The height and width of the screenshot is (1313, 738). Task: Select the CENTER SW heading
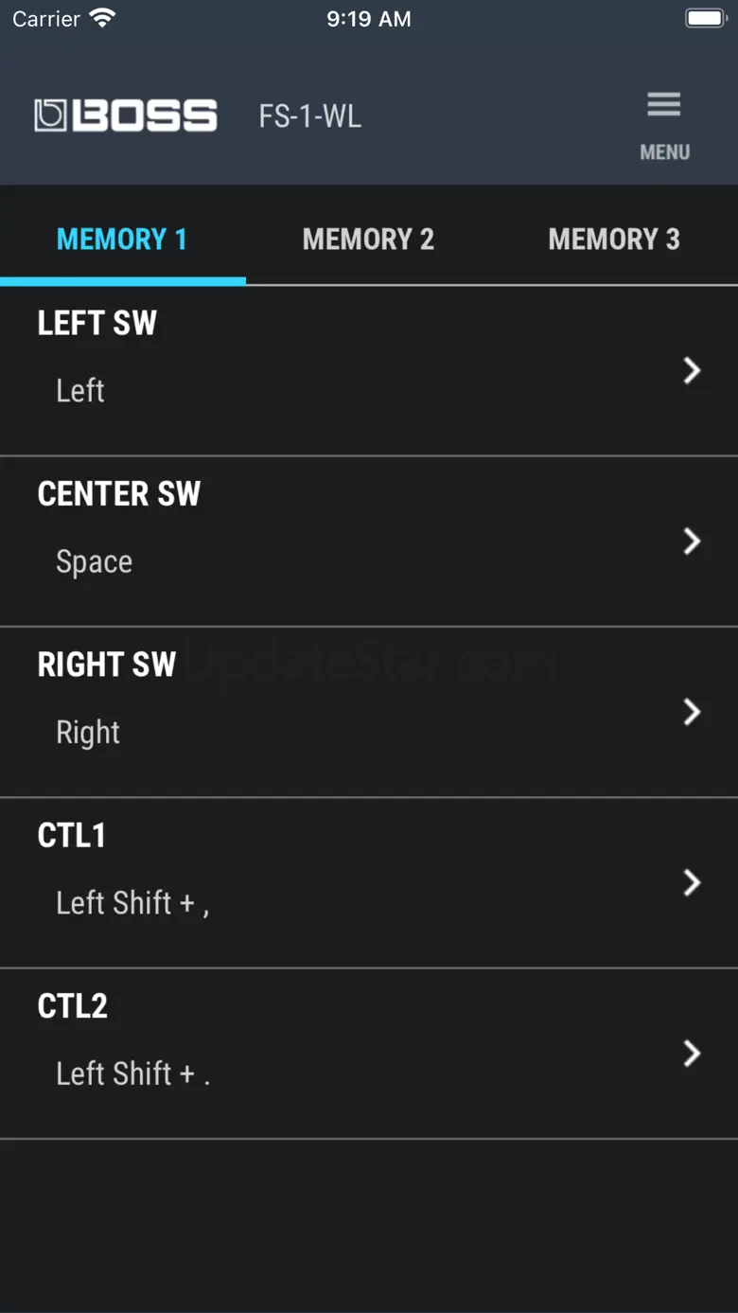coord(119,494)
